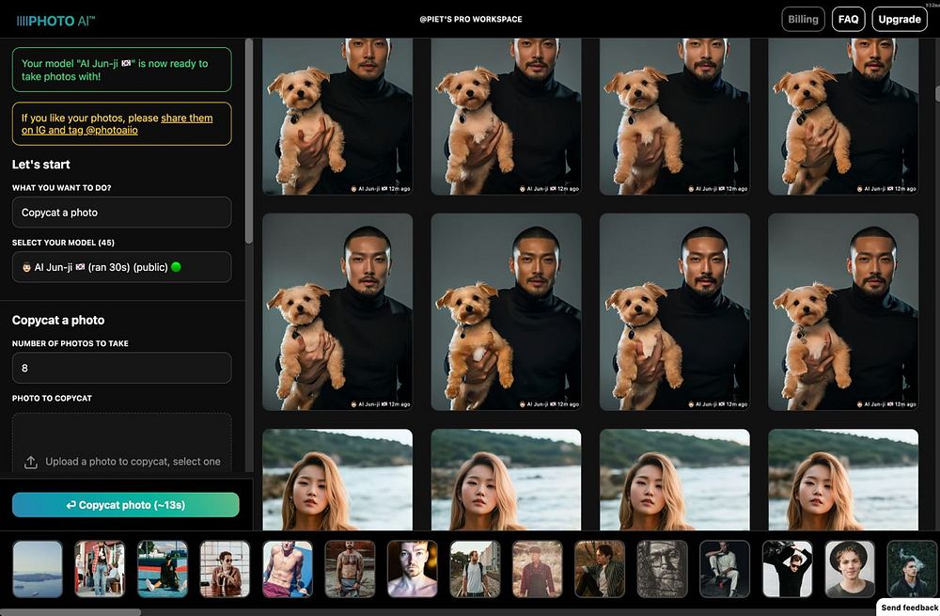Open third blonde woman beach photo

tap(674, 480)
